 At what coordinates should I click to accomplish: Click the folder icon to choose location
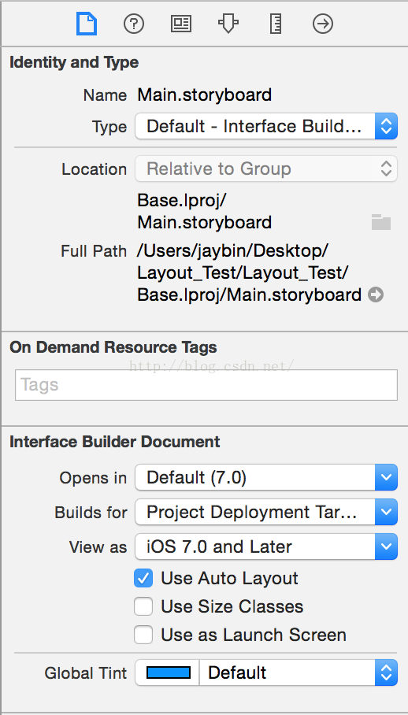coord(381,222)
